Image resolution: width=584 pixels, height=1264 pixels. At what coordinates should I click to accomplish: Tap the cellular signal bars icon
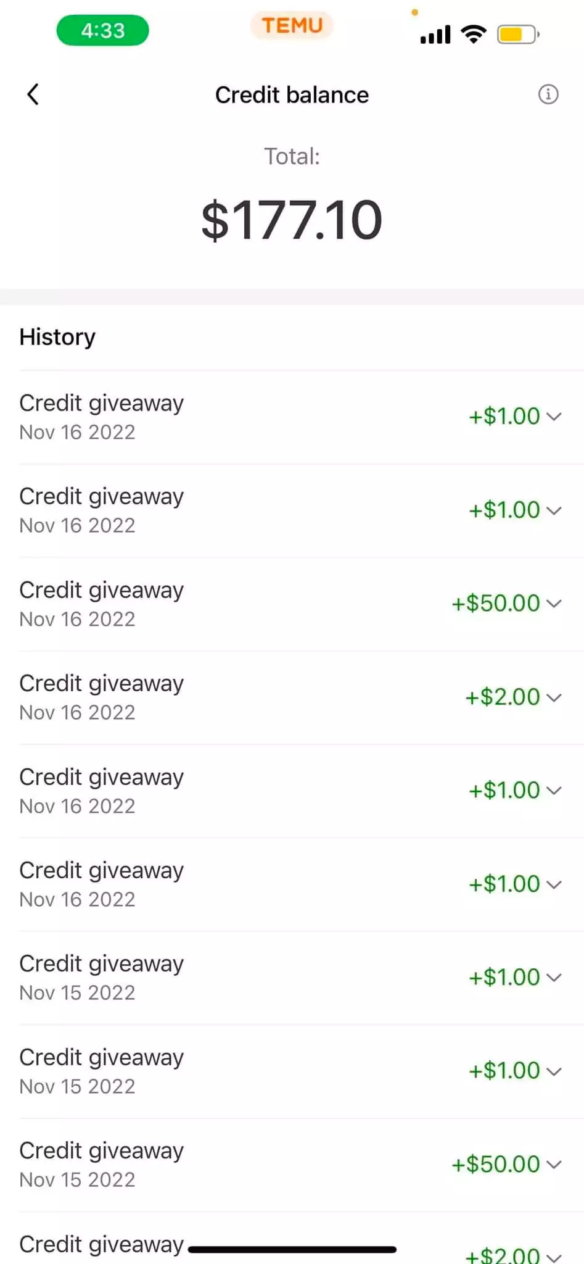tap(435, 35)
